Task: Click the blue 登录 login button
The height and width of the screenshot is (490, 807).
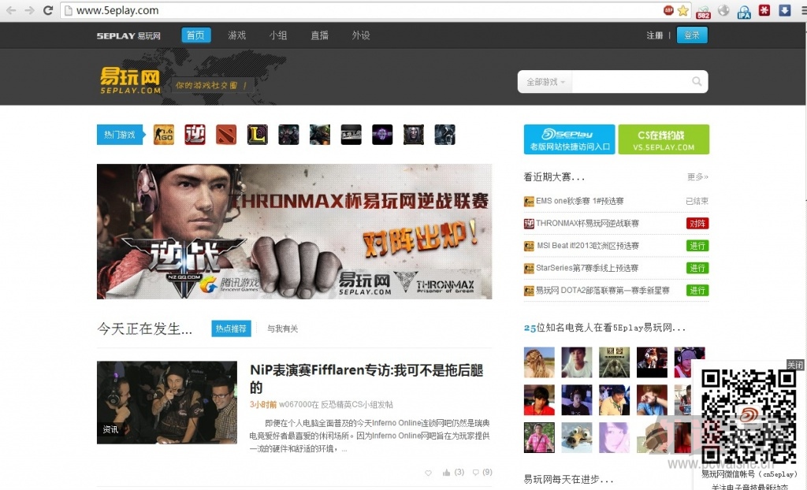Action: click(x=692, y=35)
